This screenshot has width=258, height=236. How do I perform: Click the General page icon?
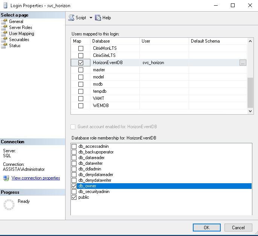(4, 21)
